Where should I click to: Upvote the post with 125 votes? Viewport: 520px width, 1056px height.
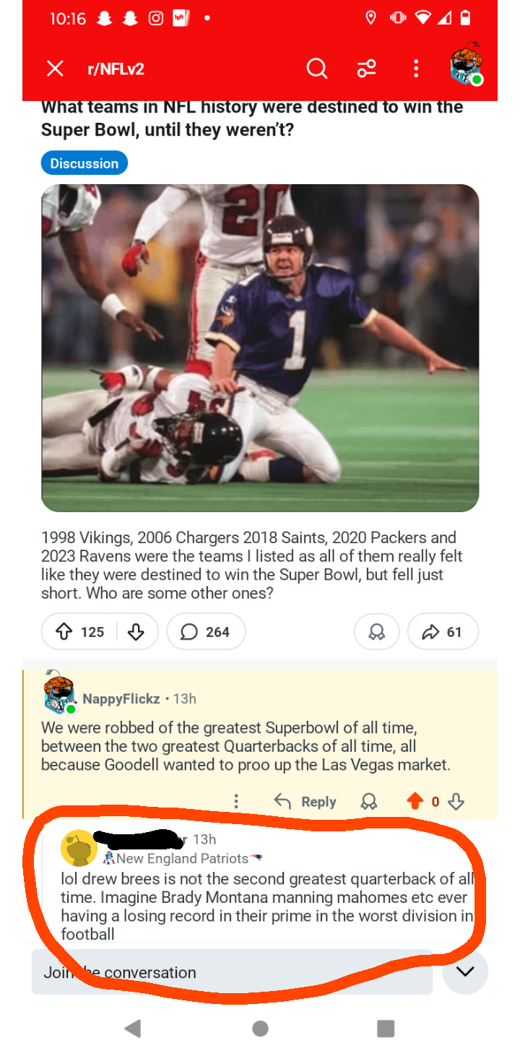tap(64, 632)
